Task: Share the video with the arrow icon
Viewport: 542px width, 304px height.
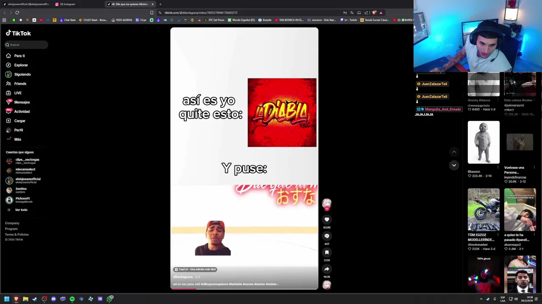Action: [326, 269]
